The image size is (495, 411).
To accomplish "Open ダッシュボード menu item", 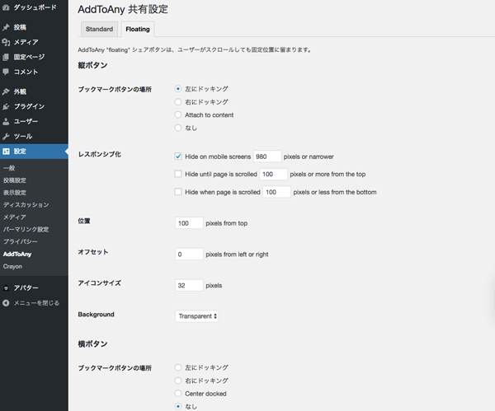I will [x=34, y=7].
